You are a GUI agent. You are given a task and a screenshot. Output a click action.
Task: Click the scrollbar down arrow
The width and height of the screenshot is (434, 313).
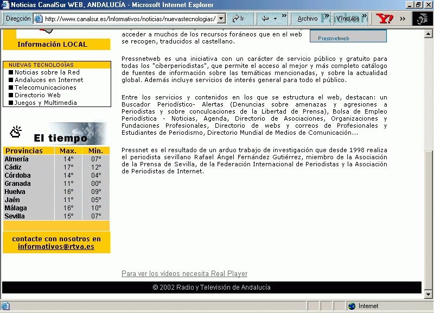pyautogui.click(x=428, y=295)
